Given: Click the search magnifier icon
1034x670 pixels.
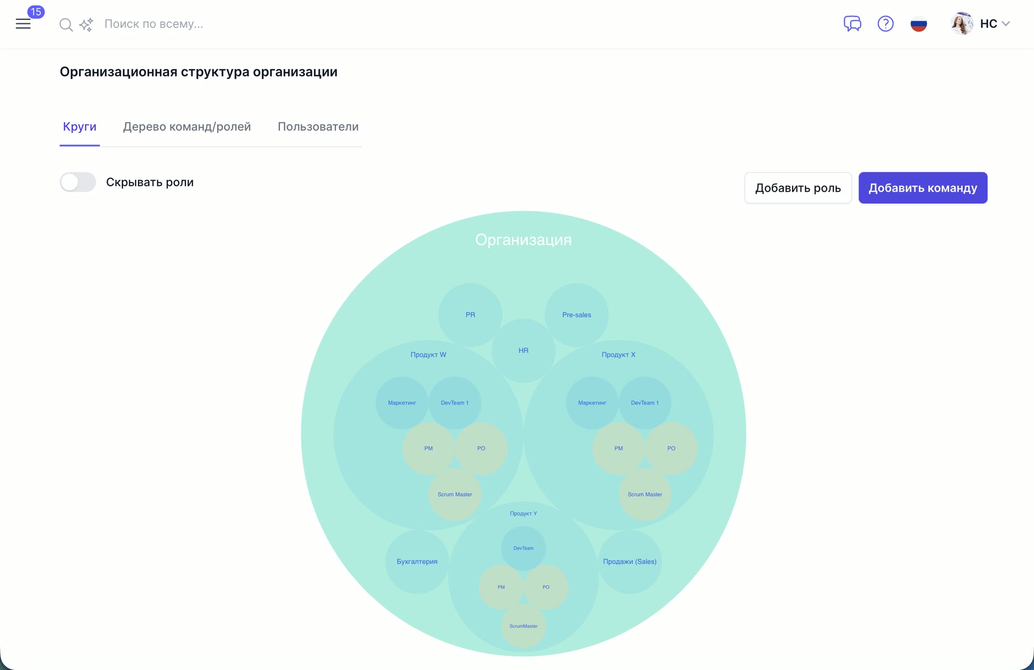Looking at the screenshot, I should (66, 25).
